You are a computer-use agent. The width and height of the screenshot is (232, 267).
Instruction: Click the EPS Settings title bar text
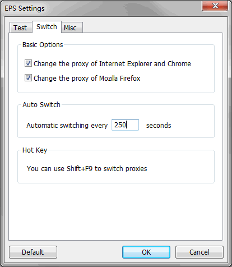click(25, 8)
